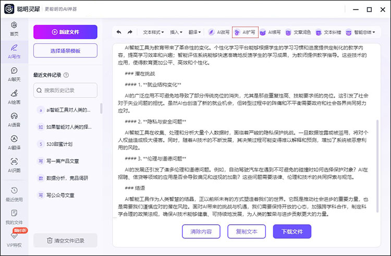391x256 pixels.
Task: Open the AI翻译 translation icon
Action: [14, 139]
